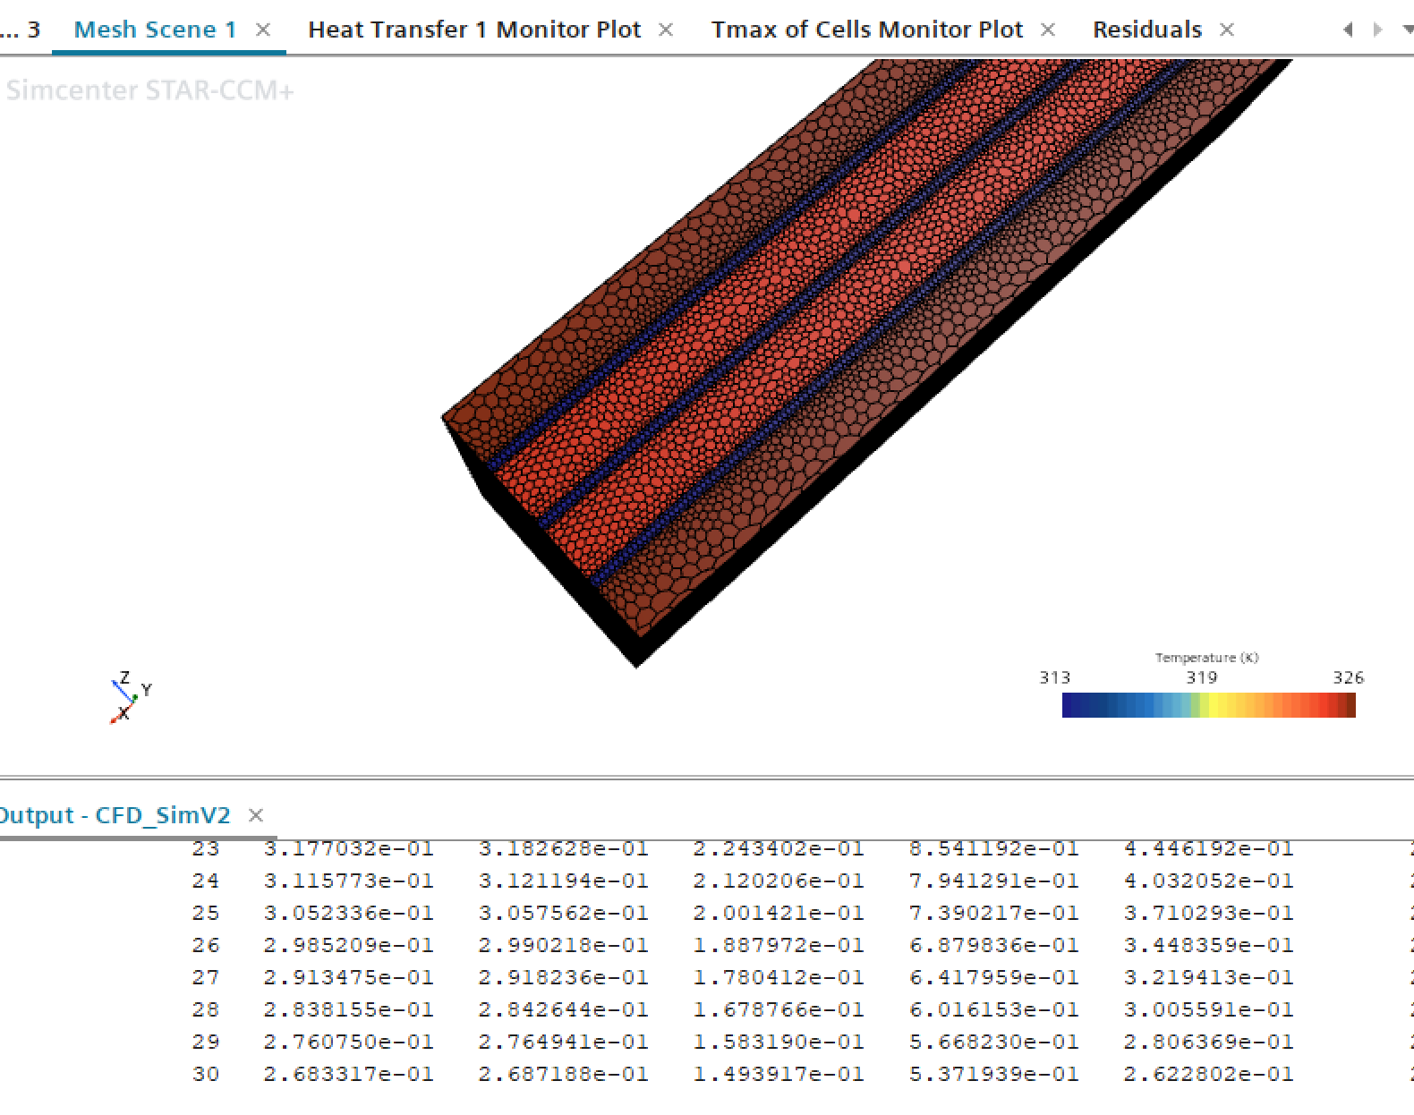Switch to the Residuals tab
1414x1115 pixels.
pos(1146,30)
